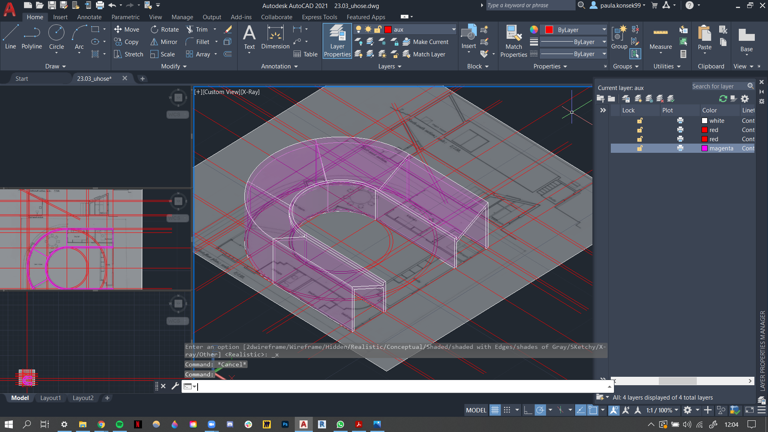Open the Text annotation tool
Viewport: 768px width, 432px height.
[249, 37]
